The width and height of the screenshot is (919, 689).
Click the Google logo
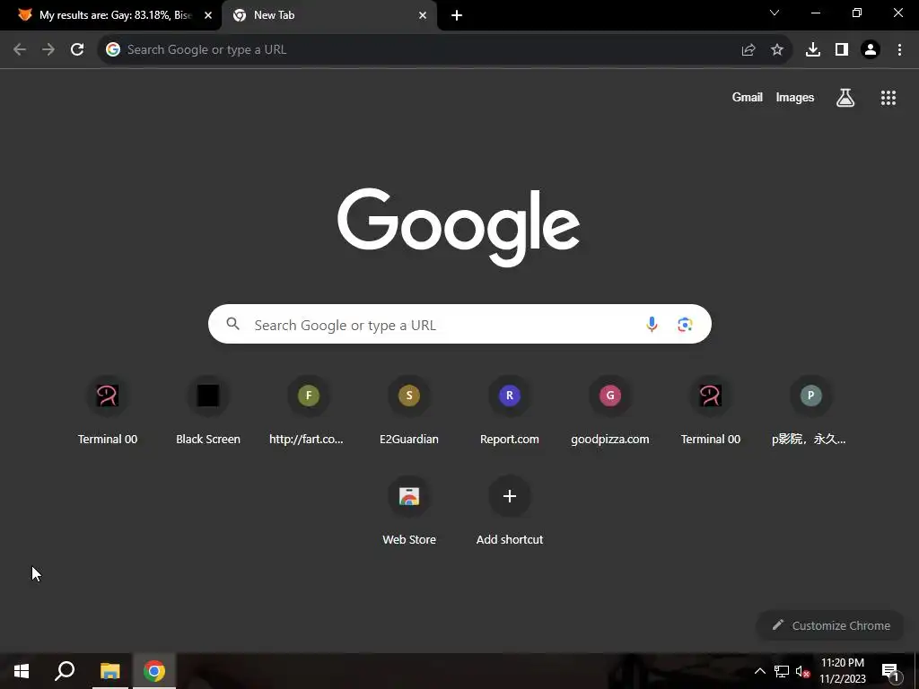click(x=459, y=227)
